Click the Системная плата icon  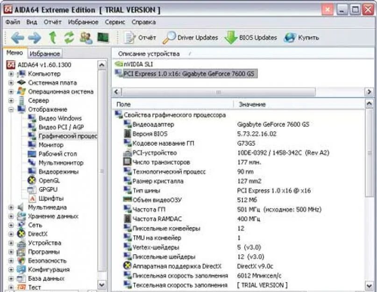(x=21, y=83)
